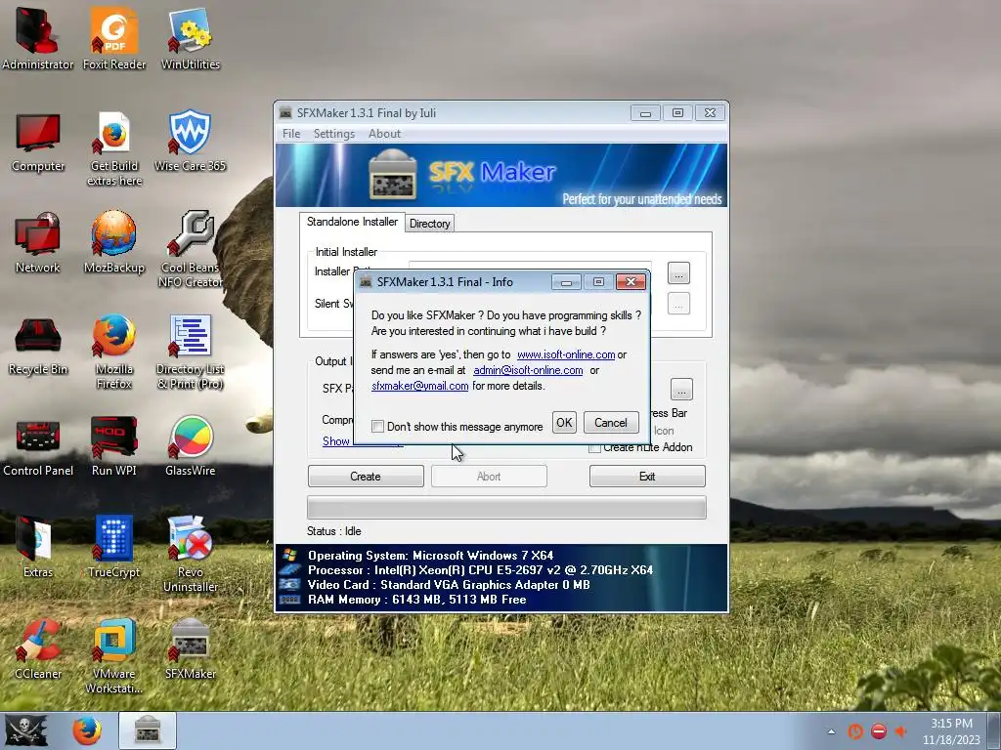Click the empty progress bar
Image resolution: width=1001 pixels, height=750 pixels.
507,508
